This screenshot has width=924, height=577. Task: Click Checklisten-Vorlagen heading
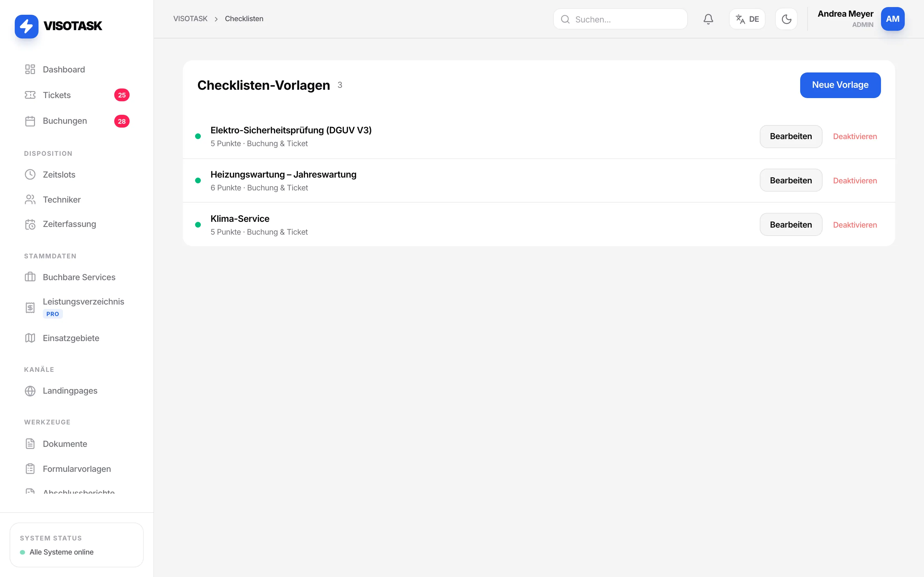coord(263,85)
